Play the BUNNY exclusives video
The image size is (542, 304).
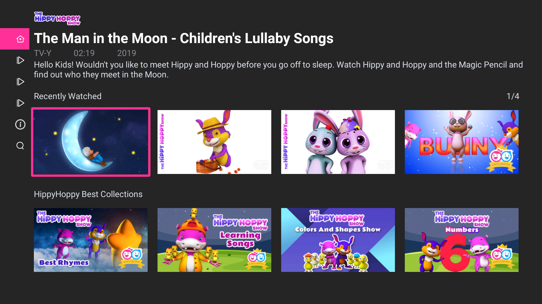coord(461,142)
